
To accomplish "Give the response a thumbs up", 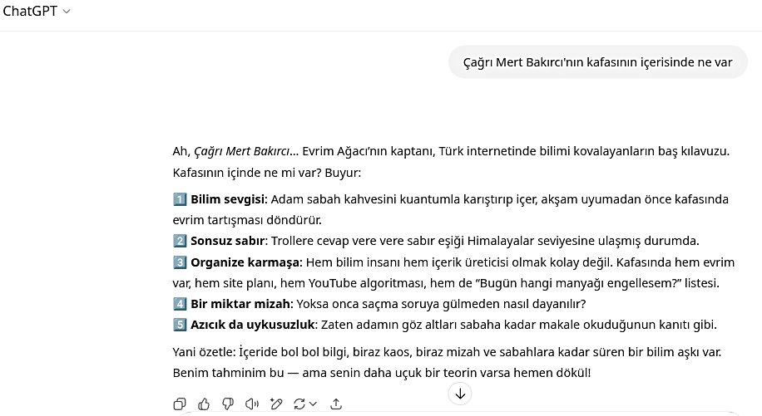I will pyautogui.click(x=204, y=404).
